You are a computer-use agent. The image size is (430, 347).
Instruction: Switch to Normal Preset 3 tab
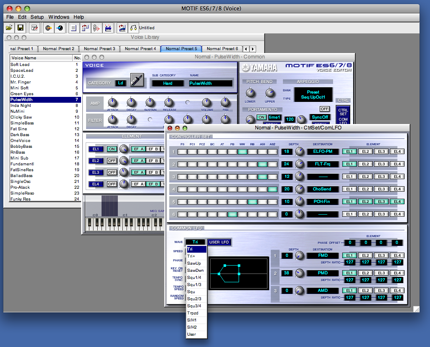pos(99,49)
